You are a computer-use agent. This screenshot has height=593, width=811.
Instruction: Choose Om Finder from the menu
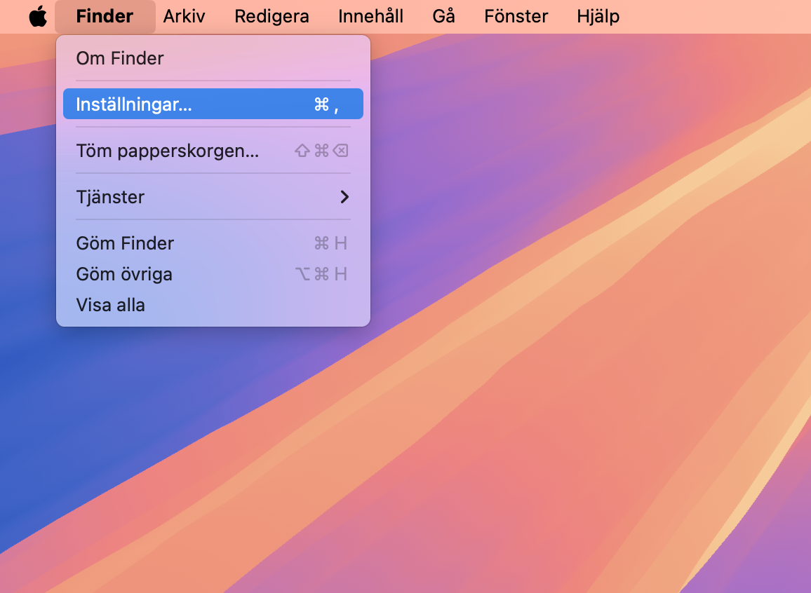pos(213,58)
